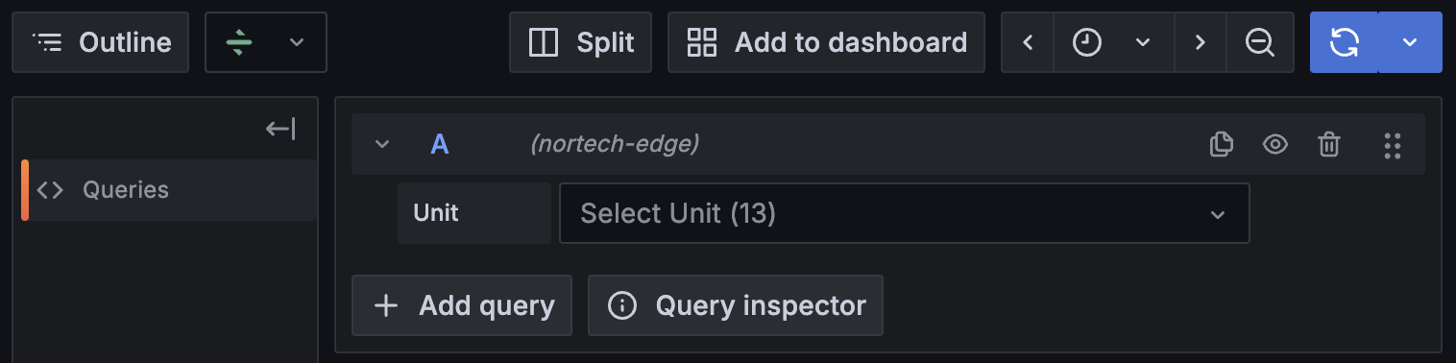Open refresh interval dropdown arrow
This screenshot has height=363, width=1456.
pyautogui.click(x=1410, y=42)
